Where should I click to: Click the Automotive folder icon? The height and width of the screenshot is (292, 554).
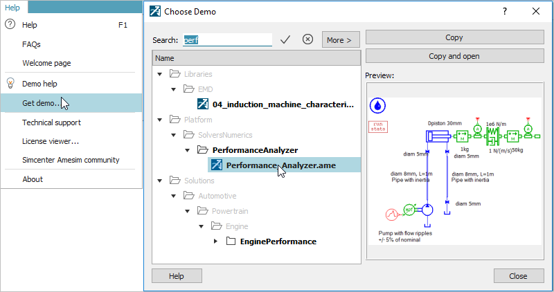tap(188, 195)
